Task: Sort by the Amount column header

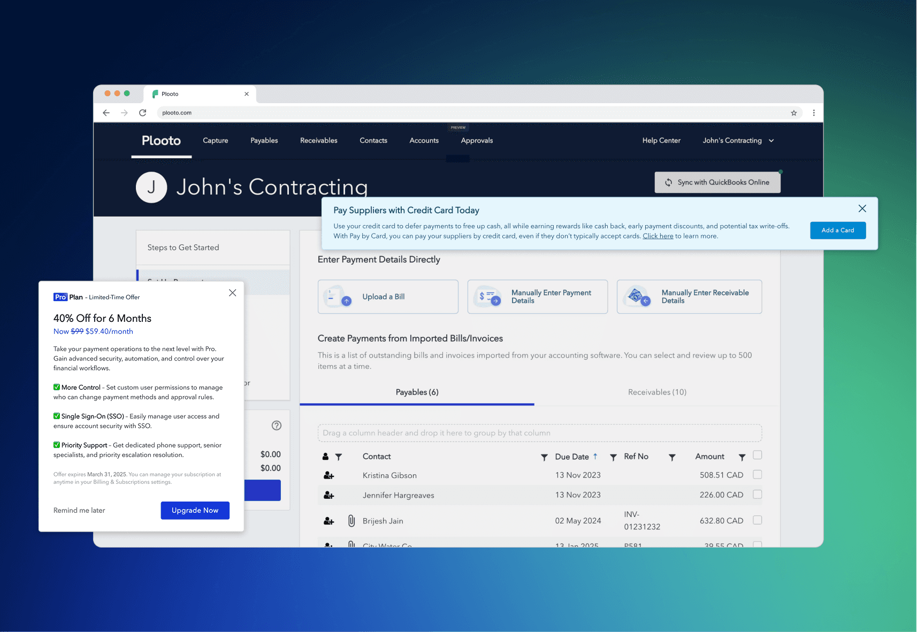Action: 710,457
